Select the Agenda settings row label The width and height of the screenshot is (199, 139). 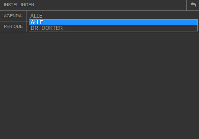13,16
